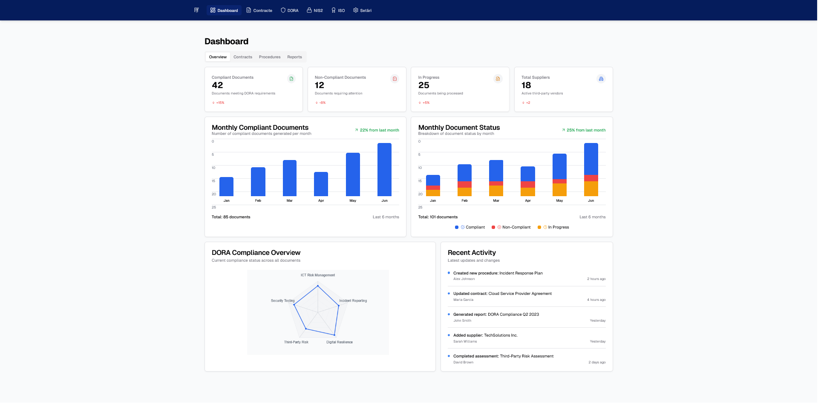Click the NIS2 padlock icon
The image size is (818, 403).
point(309,10)
